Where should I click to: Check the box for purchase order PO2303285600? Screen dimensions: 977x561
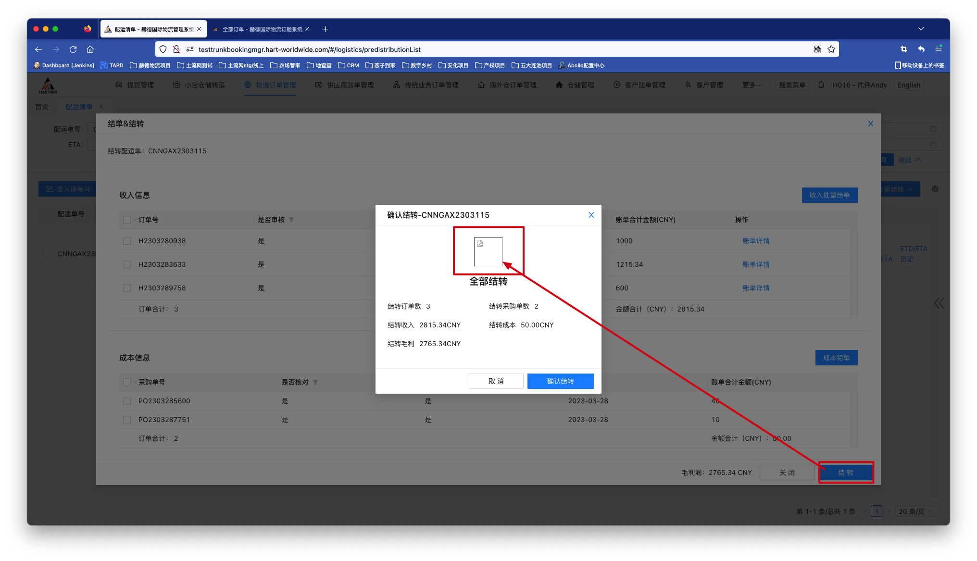(127, 401)
